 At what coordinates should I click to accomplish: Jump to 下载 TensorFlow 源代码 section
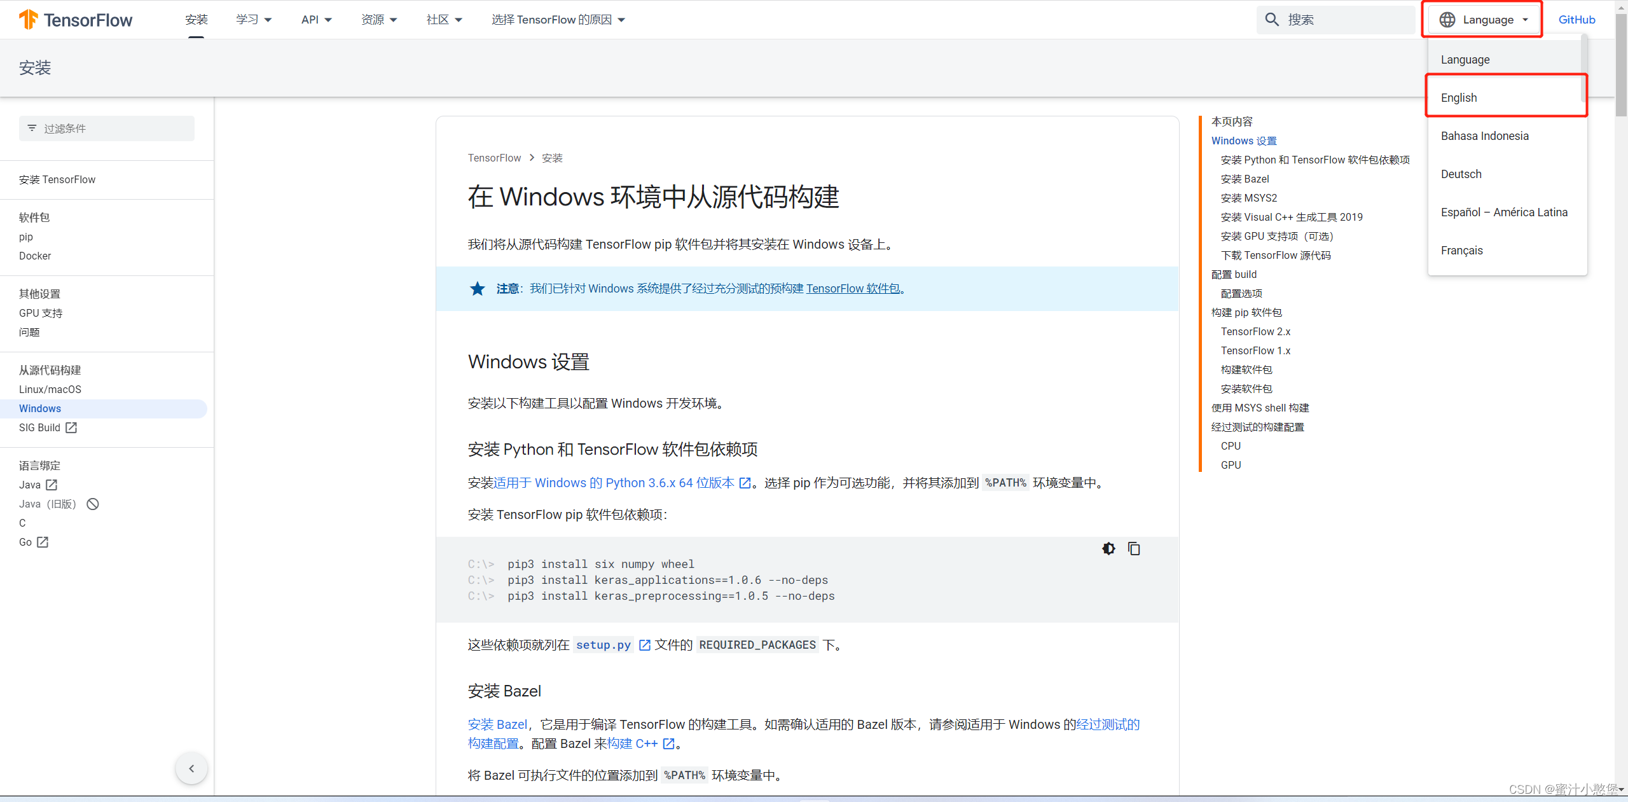(x=1276, y=255)
